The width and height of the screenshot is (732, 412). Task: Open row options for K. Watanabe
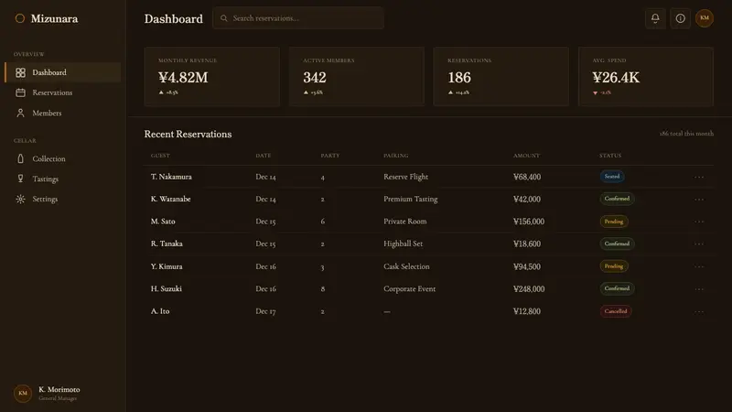point(699,199)
